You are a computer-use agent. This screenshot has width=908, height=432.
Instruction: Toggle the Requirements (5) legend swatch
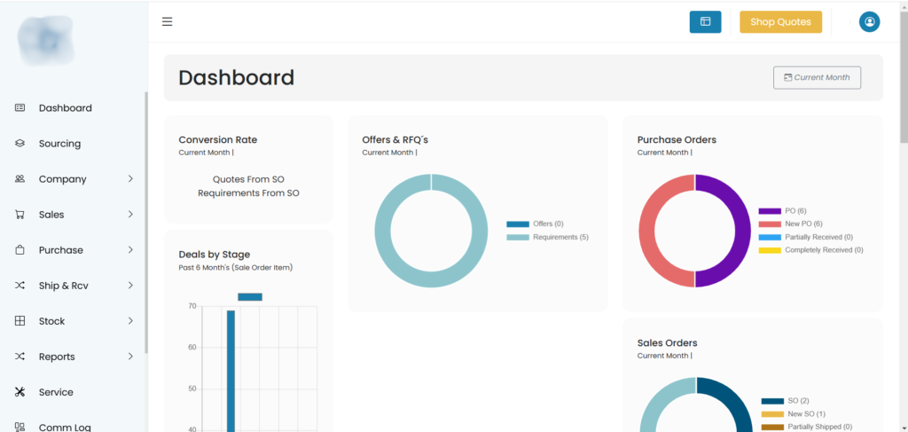tap(518, 238)
